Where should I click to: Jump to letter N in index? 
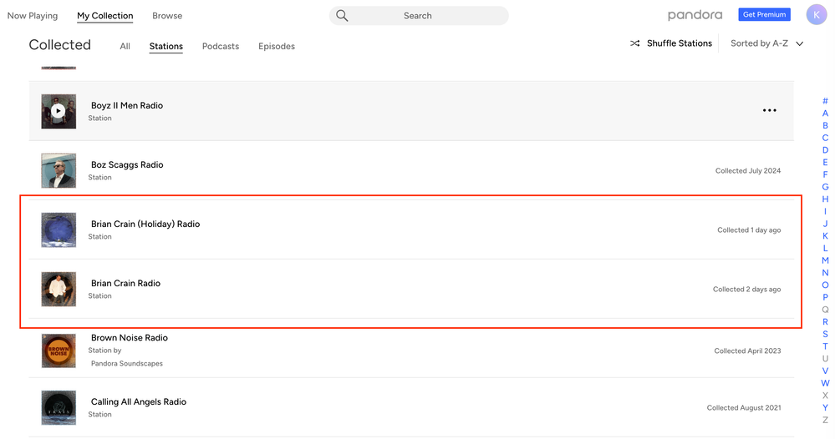tap(825, 273)
